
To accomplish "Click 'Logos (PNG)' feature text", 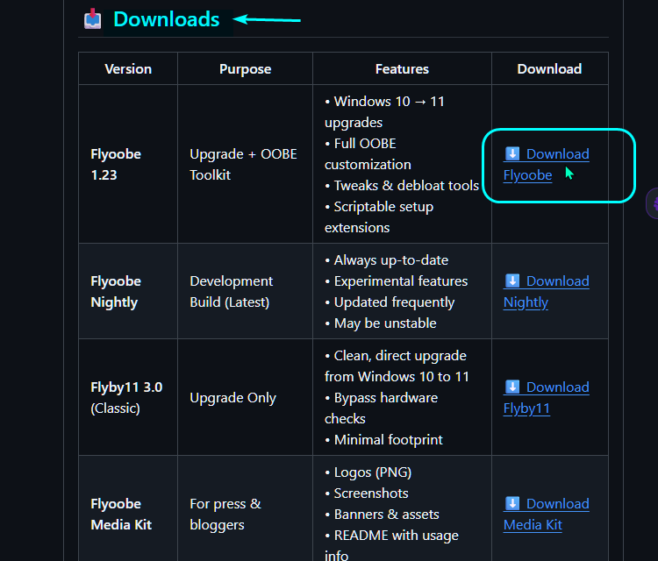I will point(368,472).
